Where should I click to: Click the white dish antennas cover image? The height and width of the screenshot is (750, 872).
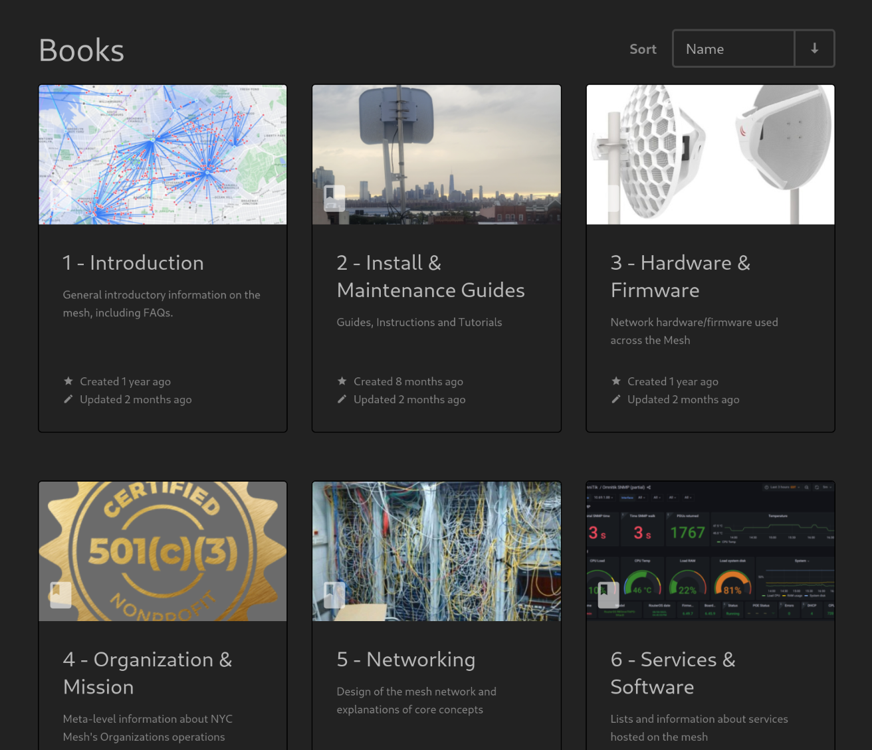710,155
